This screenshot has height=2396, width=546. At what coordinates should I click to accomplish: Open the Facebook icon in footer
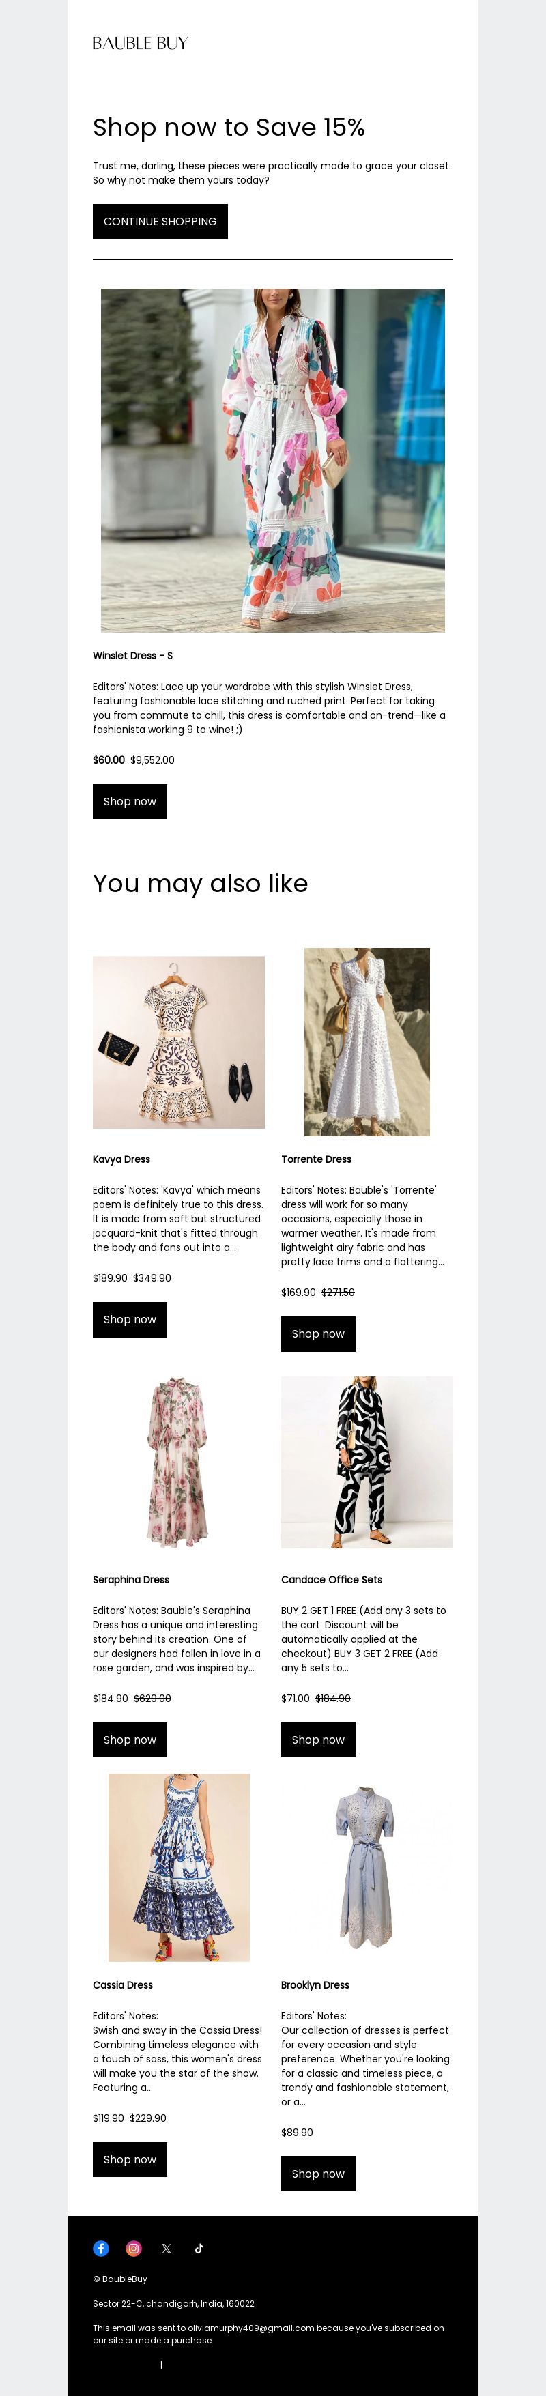100,2248
